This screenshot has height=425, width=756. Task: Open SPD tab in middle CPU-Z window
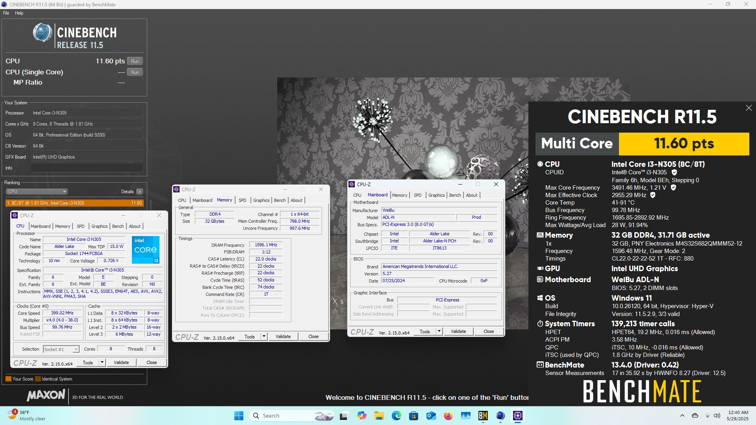tap(243, 200)
